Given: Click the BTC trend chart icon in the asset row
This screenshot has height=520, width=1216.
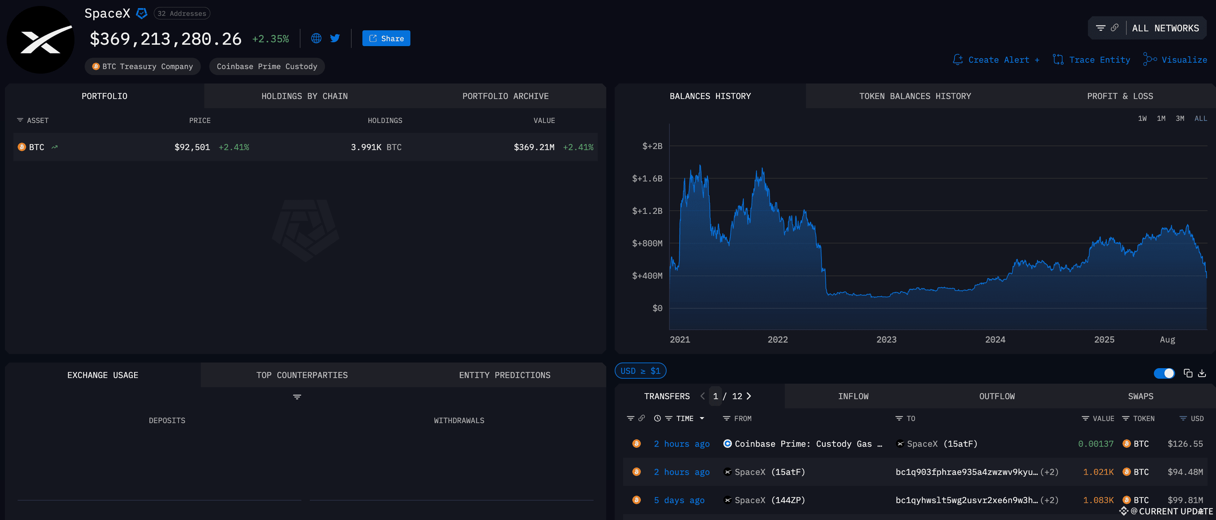Looking at the screenshot, I should tap(55, 147).
